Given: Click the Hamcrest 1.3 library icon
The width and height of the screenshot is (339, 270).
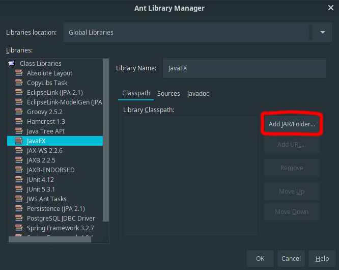Looking at the screenshot, I should (x=19, y=122).
